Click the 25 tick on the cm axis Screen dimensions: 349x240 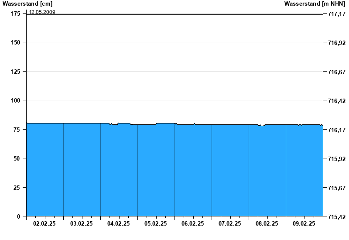click(x=17, y=188)
